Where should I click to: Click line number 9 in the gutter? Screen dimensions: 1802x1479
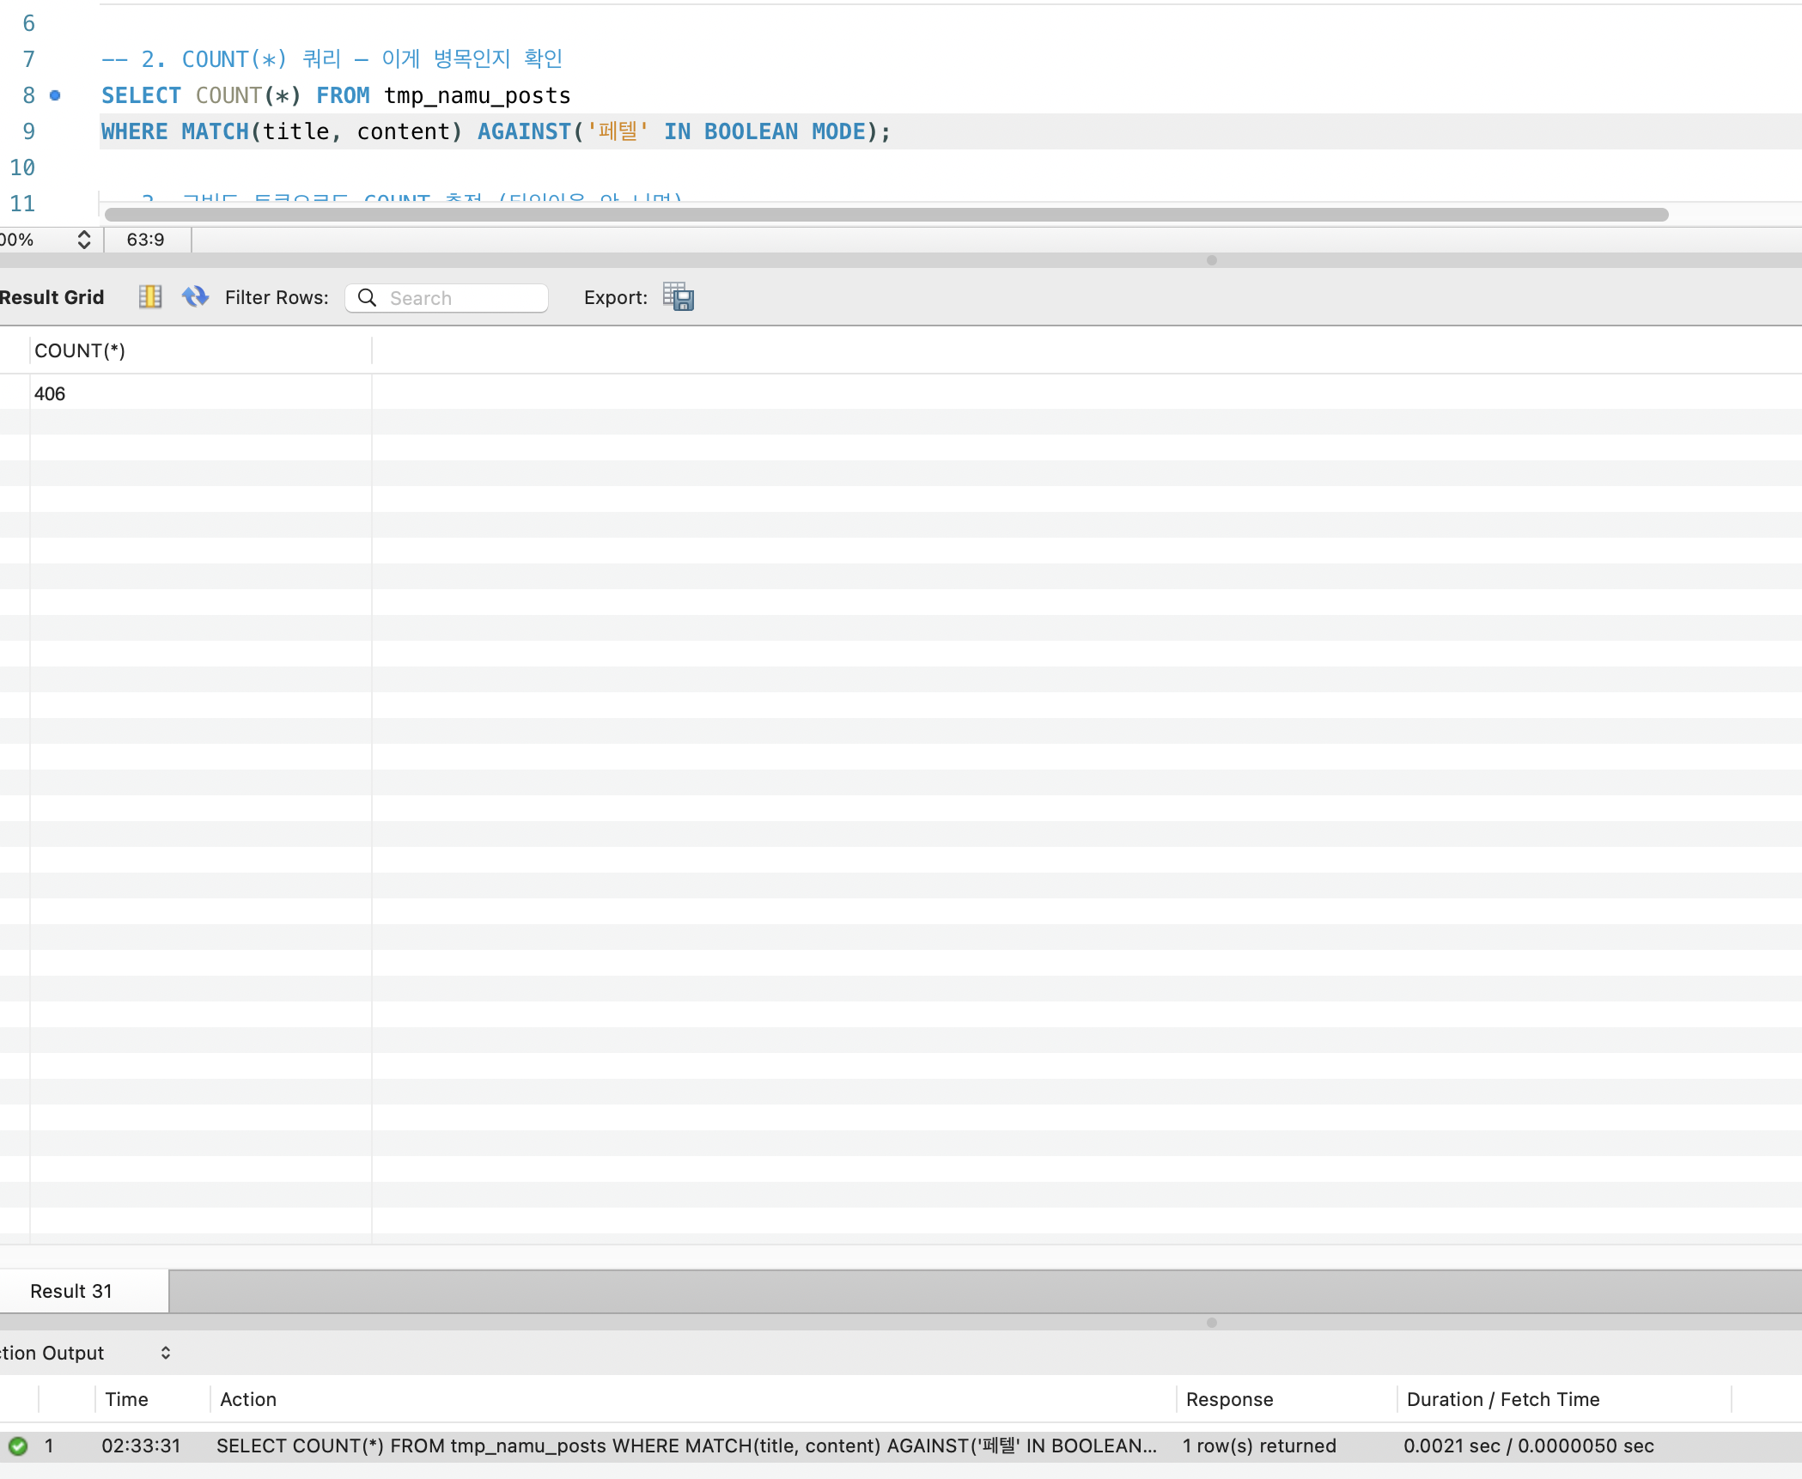point(28,131)
